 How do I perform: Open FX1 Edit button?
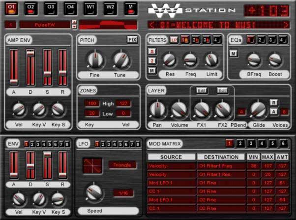(x=202, y=90)
